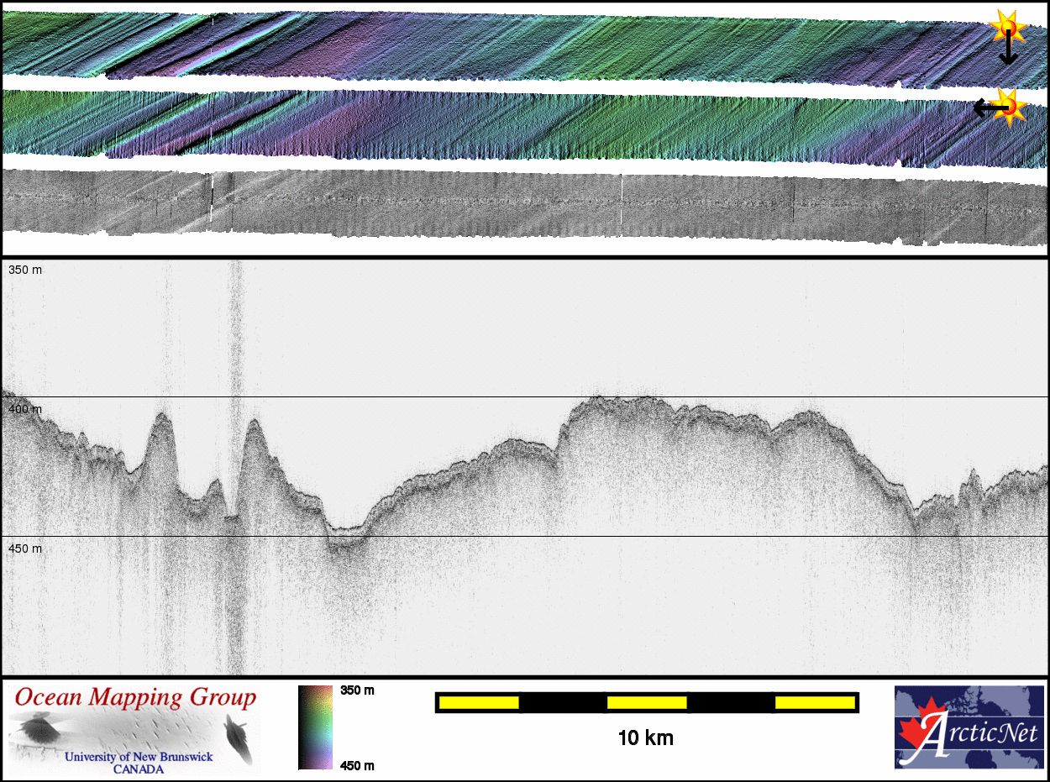Select the 350 m color legend label
The height and width of the screenshot is (782, 1050).
357,690
